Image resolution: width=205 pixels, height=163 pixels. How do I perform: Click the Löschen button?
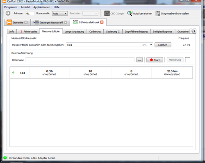163,45
